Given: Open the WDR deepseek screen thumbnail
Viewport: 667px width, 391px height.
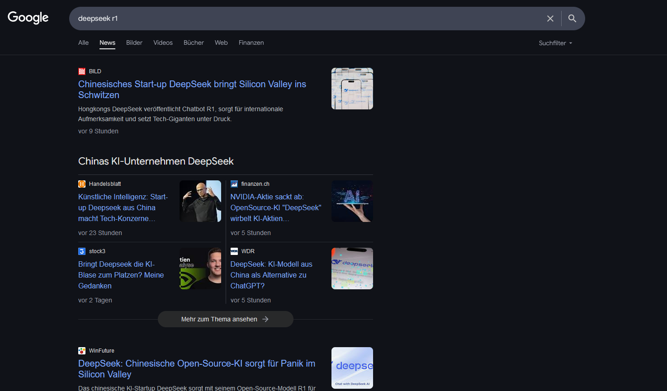Looking at the screenshot, I should coord(352,269).
